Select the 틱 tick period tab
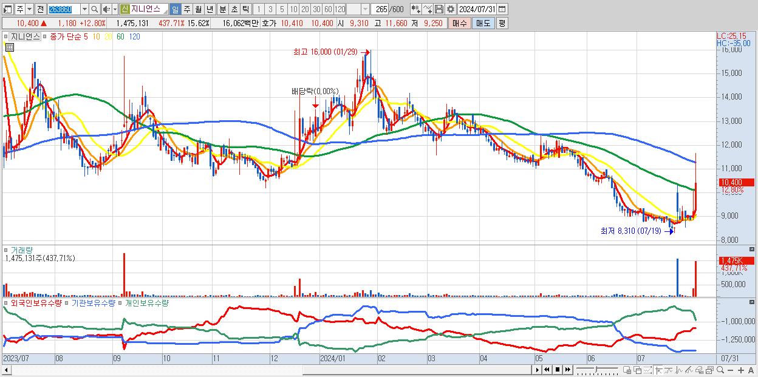 (245, 9)
